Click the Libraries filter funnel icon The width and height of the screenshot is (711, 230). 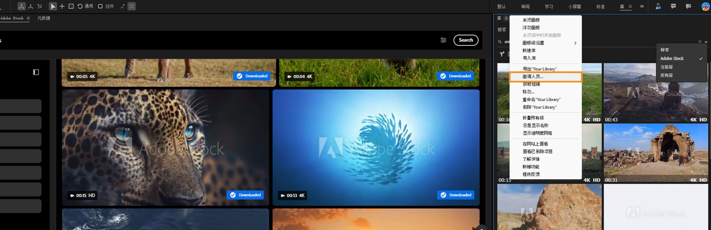(x=502, y=54)
